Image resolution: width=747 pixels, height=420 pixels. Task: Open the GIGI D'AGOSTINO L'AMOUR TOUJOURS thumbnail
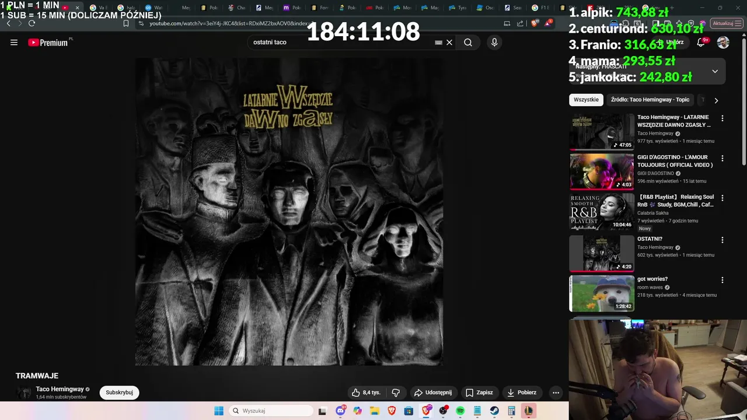click(602, 171)
